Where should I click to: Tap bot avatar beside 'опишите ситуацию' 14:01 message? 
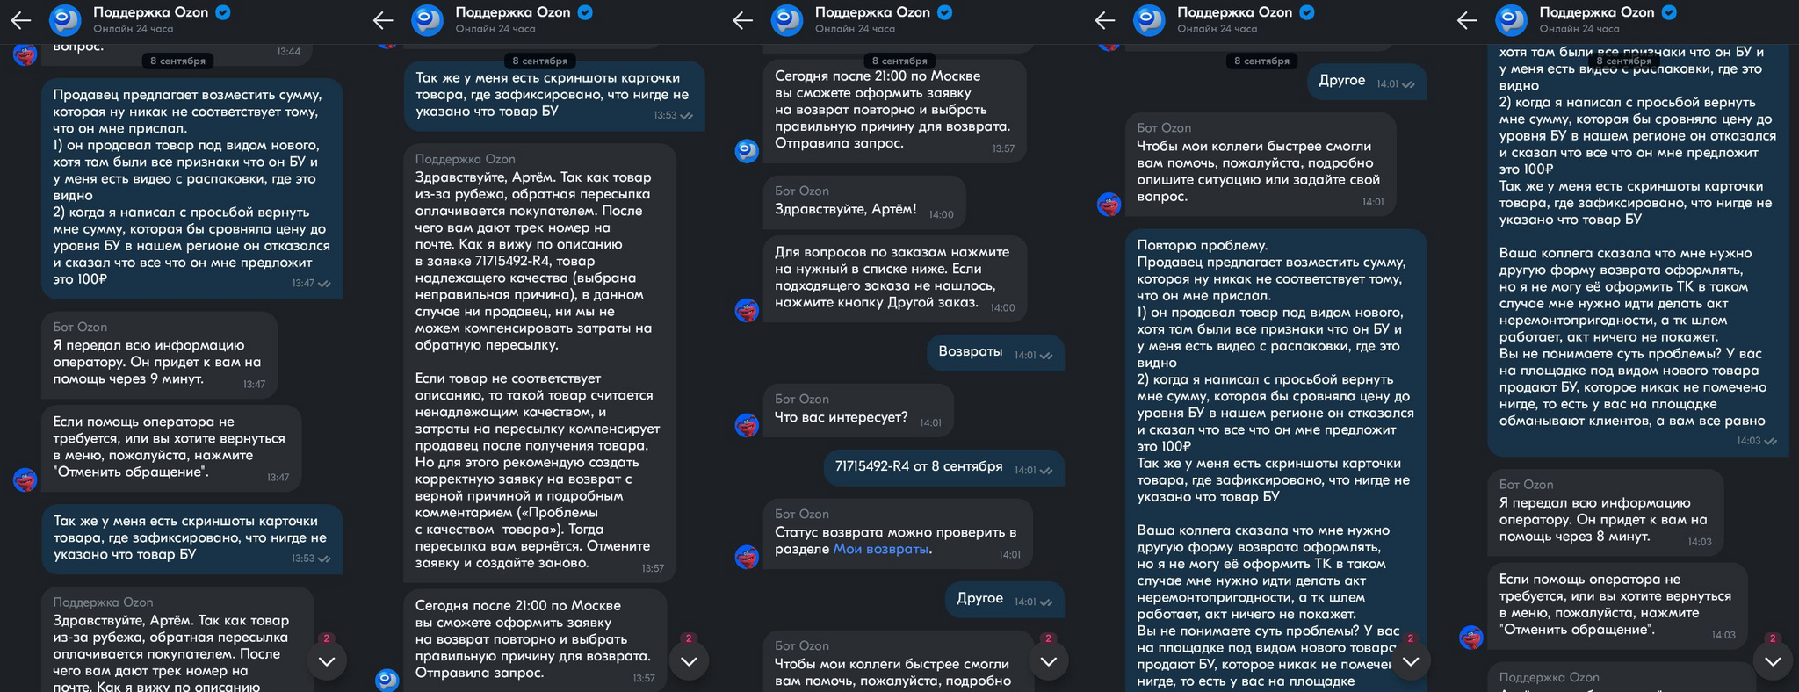click(1109, 205)
